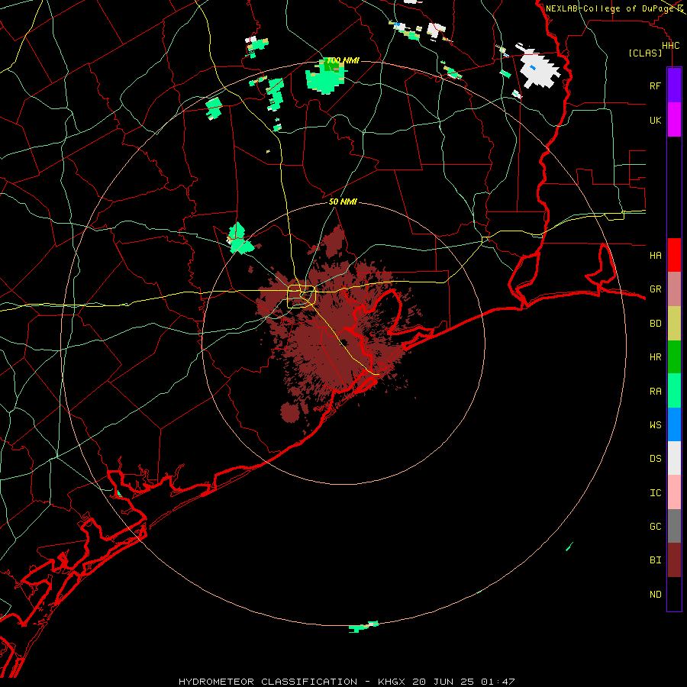Click the 01:47 timestamp
The width and height of the screenshot is (687, 687).
[497, 682]
